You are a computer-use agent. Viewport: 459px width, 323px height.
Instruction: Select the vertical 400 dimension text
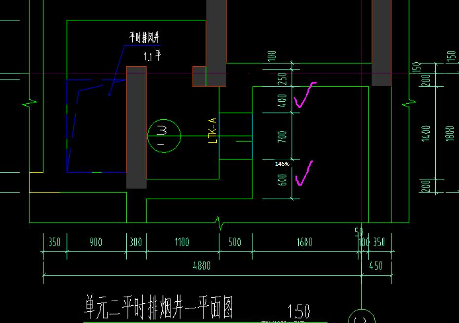pyautogui.click(x=282, y=100)
